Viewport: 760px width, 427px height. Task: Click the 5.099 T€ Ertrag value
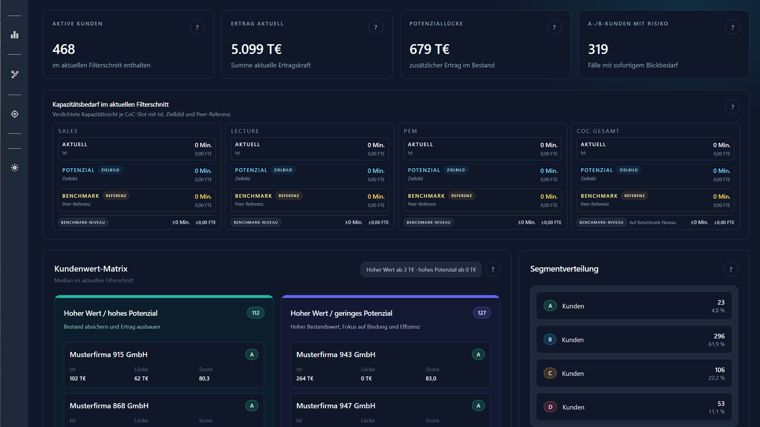256,49
